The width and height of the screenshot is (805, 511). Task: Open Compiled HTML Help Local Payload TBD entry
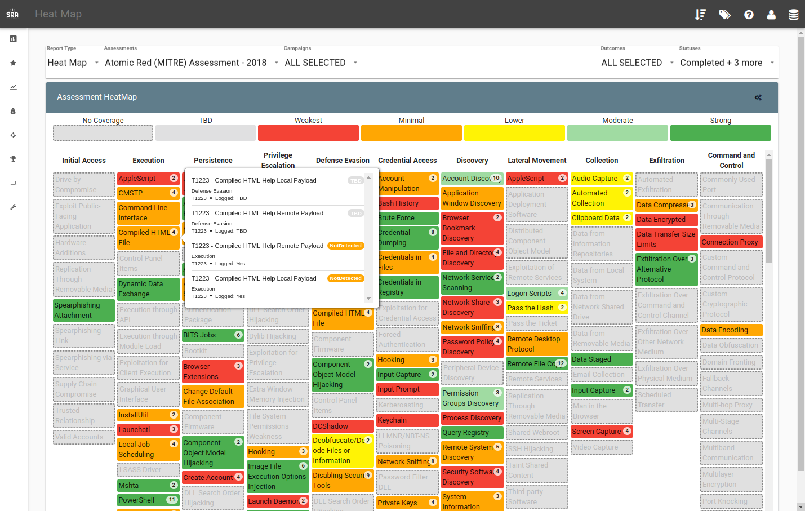coord(277,189)
